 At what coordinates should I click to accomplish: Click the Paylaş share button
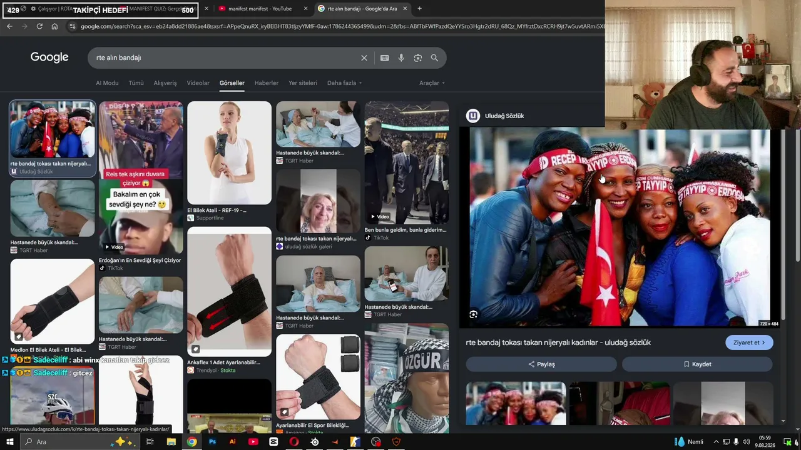[x=541, y=364]
